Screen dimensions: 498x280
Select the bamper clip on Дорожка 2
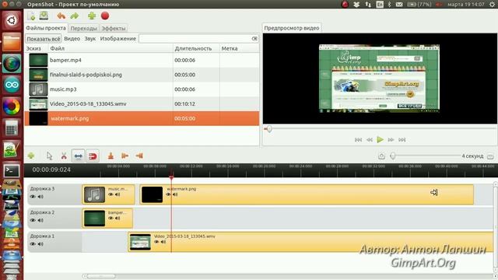pos(107,218)
